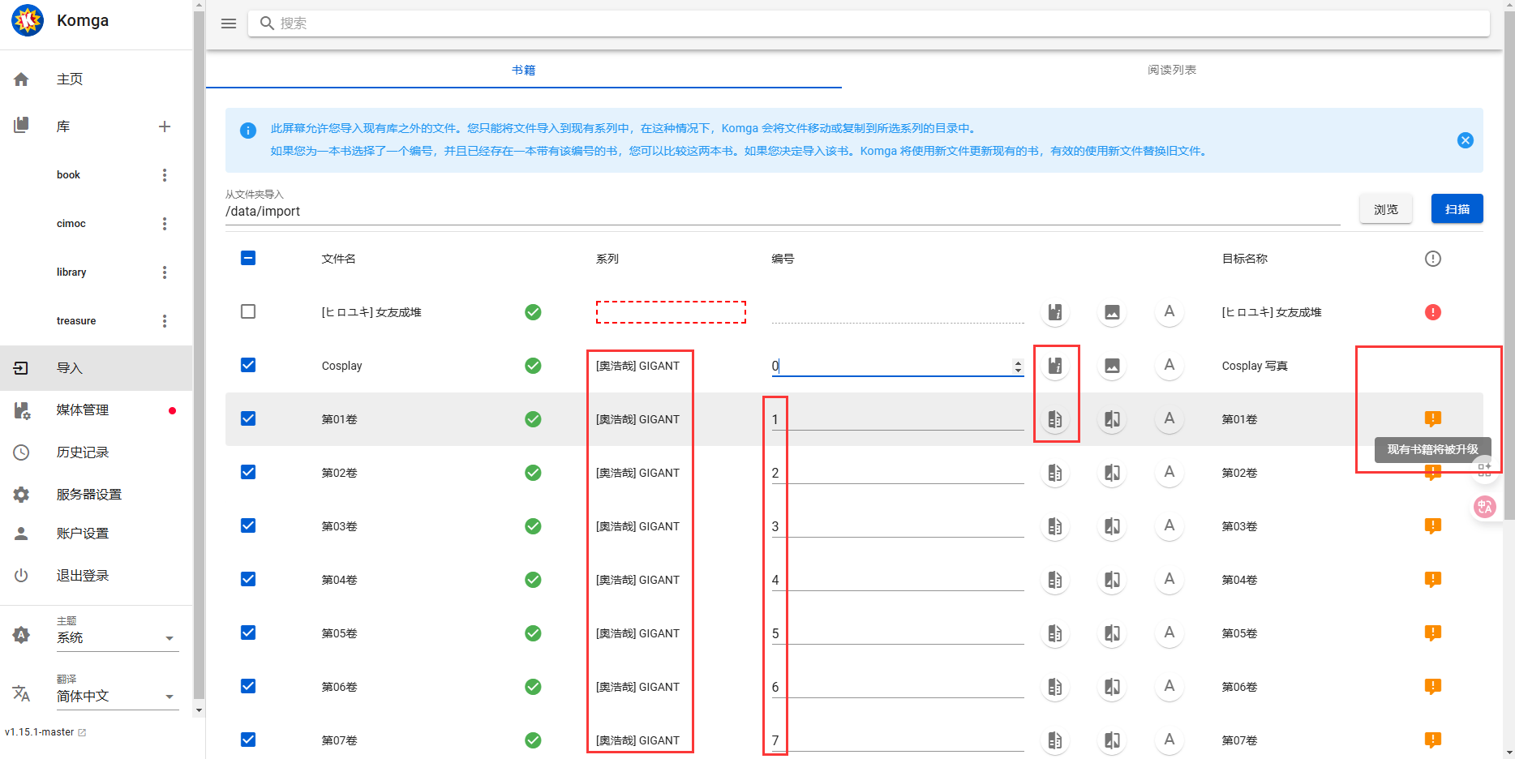Open the 翻译 language dropdown
The width and height of the screenshot is (1515, 759).
pos(116,697)
